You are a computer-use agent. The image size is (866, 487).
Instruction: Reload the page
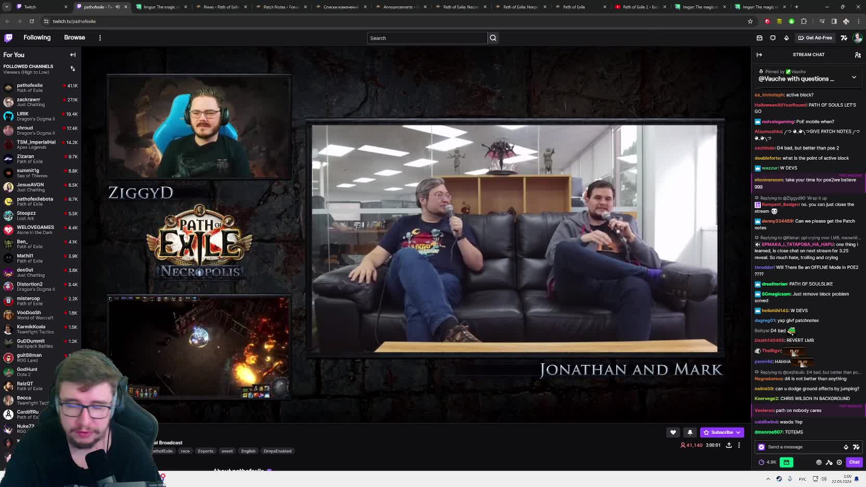coord(32,21)
